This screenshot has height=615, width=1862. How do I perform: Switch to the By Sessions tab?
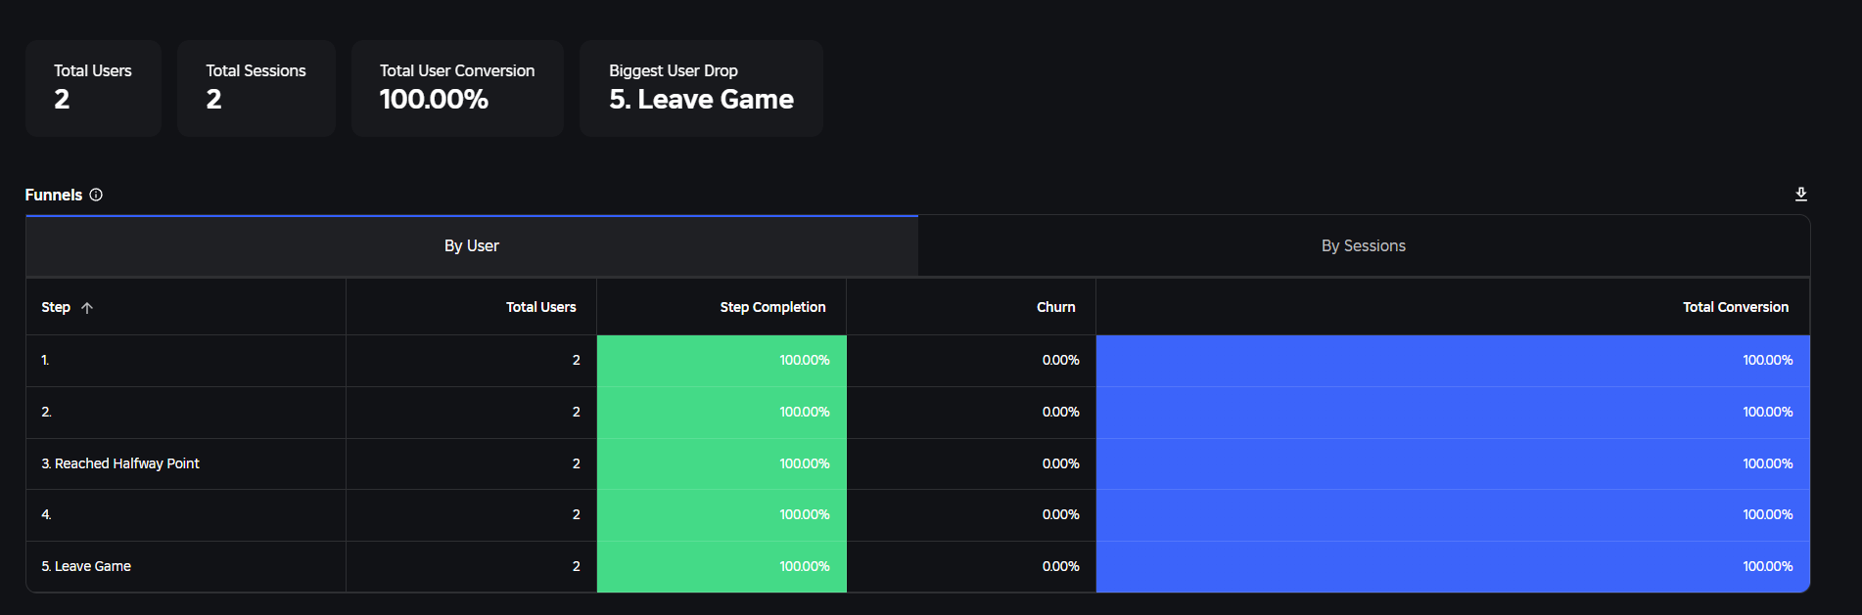[x=1363, y=245]
